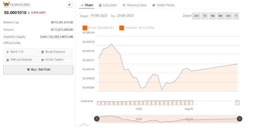
Task: Click the Buy / Sell Floki button
Action: pyautogui.click(x=38, y=70)
